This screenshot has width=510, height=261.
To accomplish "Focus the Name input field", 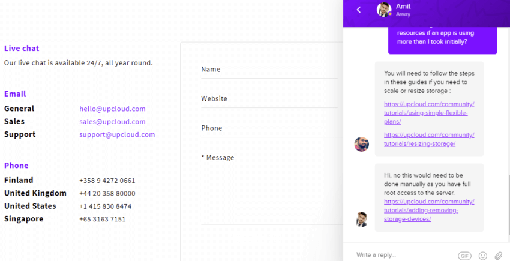I will (x=269, y=70).
